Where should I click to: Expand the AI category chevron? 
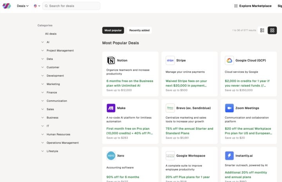pyautogui.click(x=42, y=42)
